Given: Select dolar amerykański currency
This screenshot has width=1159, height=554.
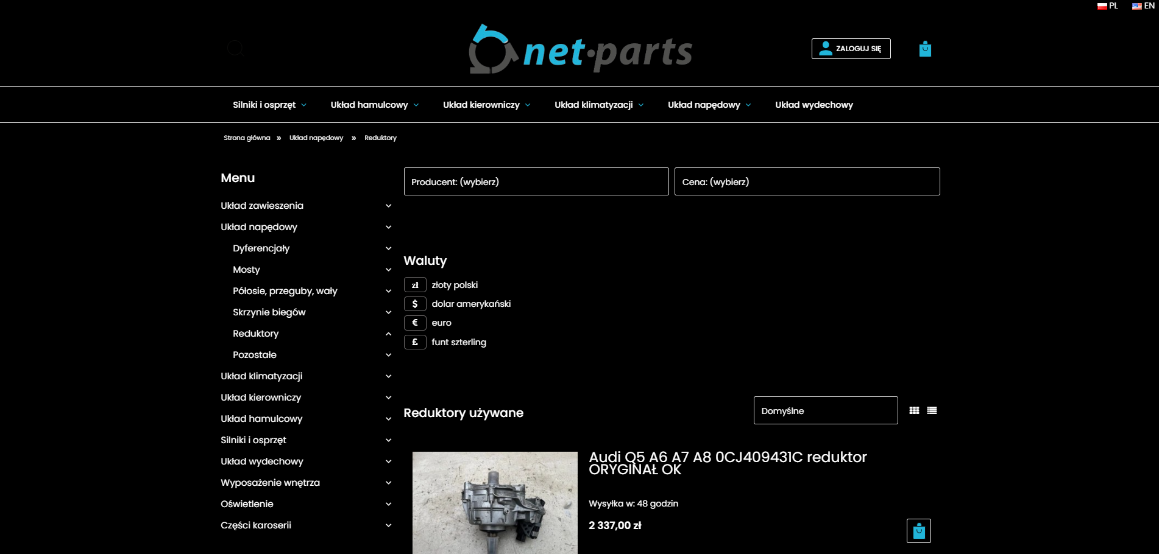Looking at the screenshot, I should pos(415,304).
